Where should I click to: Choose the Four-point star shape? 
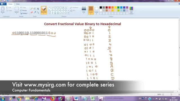(x=53, y=13)
